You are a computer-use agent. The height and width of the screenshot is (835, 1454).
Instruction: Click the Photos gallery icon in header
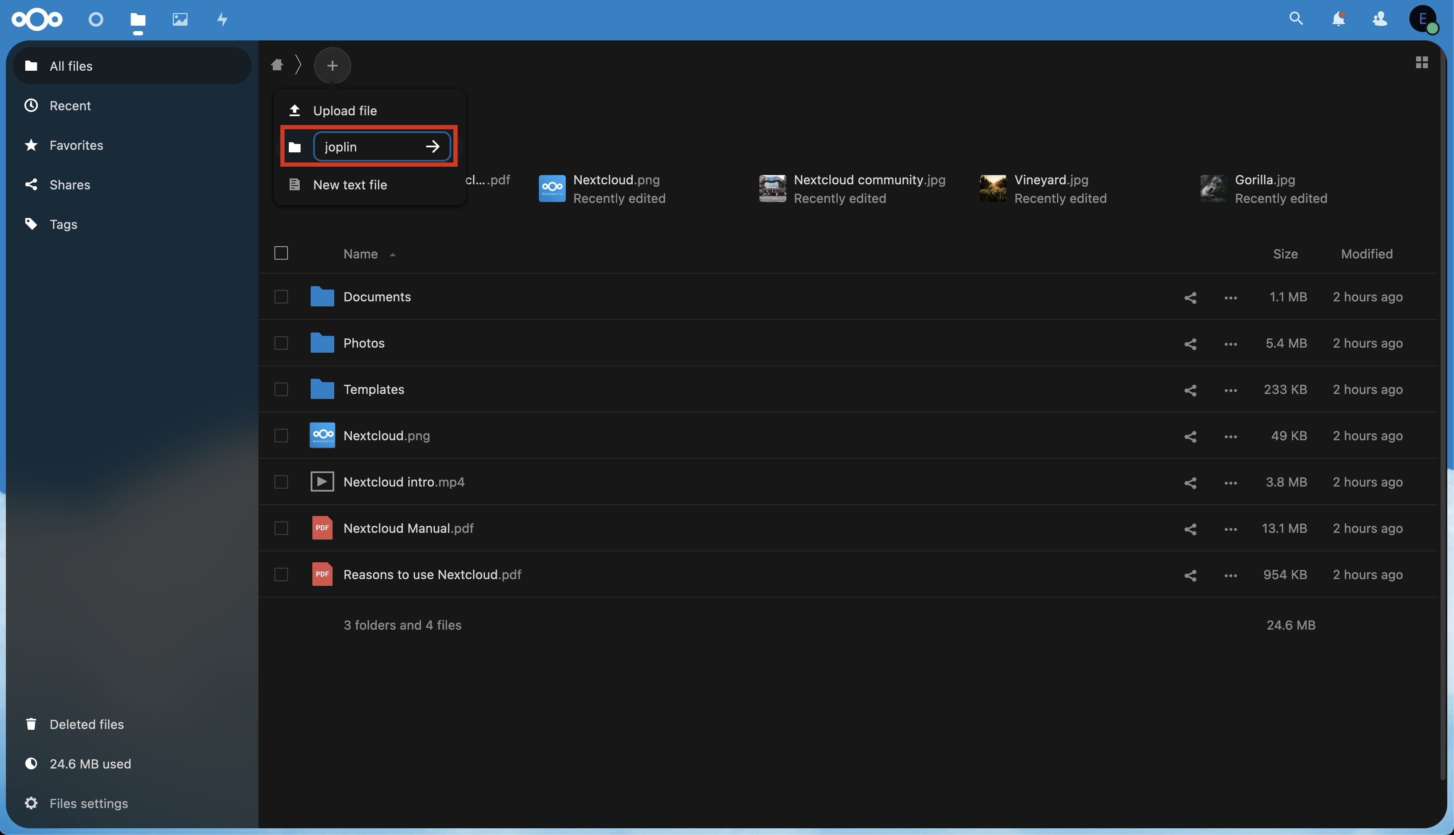179,19
